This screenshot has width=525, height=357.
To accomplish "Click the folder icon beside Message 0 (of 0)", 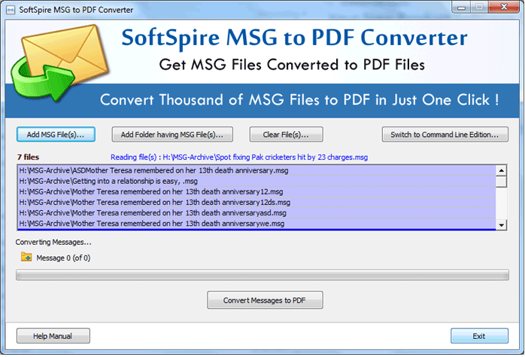I will [x=26, y=258].
